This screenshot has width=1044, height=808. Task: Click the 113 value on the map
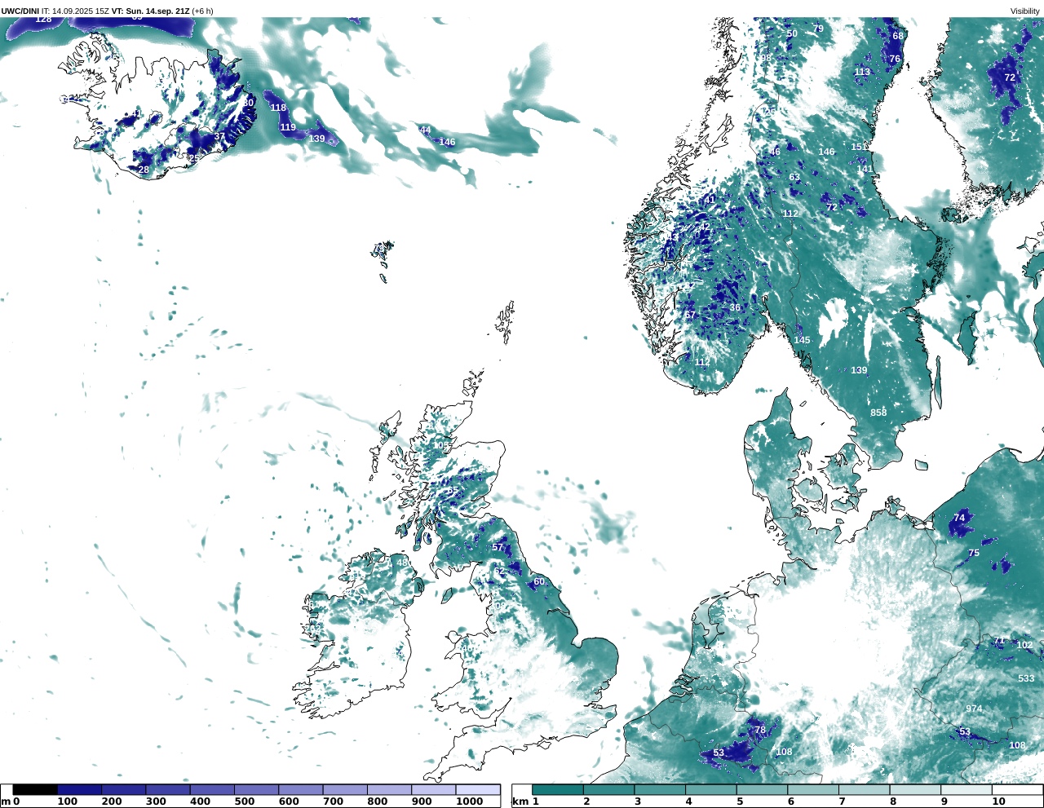click(x=862, y=72)
